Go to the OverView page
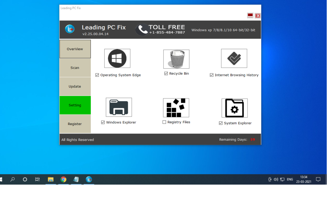This screenshot has height=208, width=333. pos(75,49)
